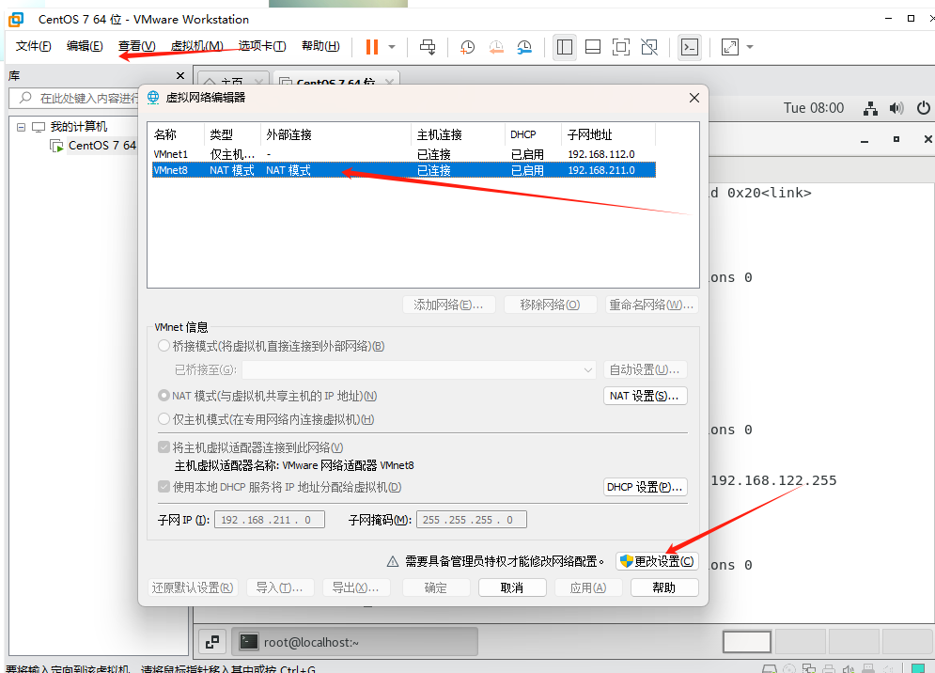Image resolution: width=935 pixels, height=673 pixels.
Task: Click the 取消 button
Action: 512,587
